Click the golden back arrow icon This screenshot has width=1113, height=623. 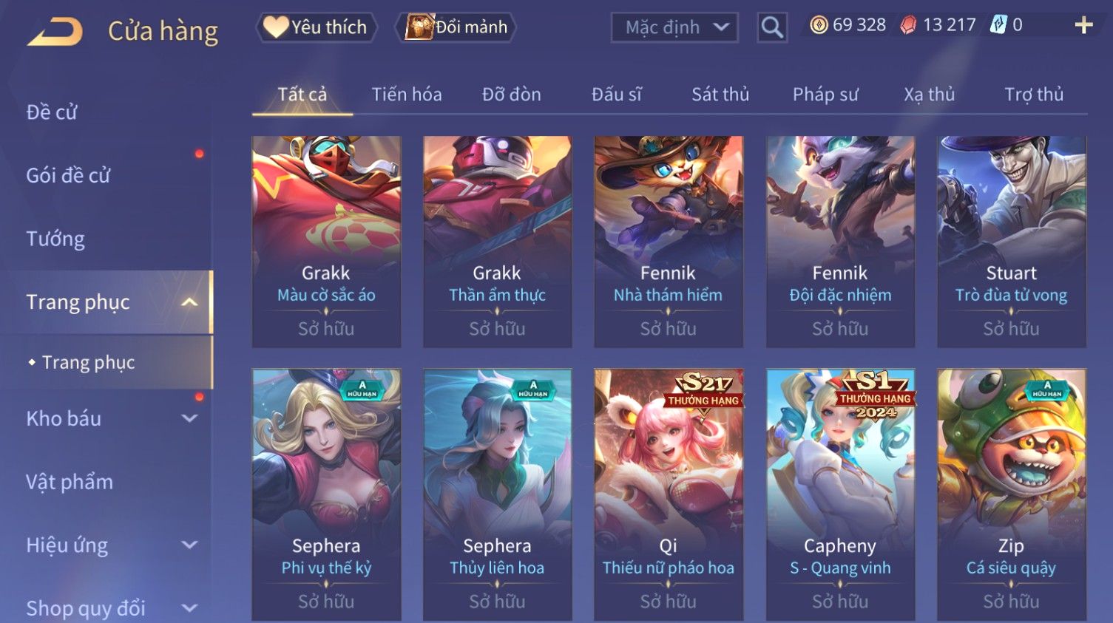[x=55, y=33]
